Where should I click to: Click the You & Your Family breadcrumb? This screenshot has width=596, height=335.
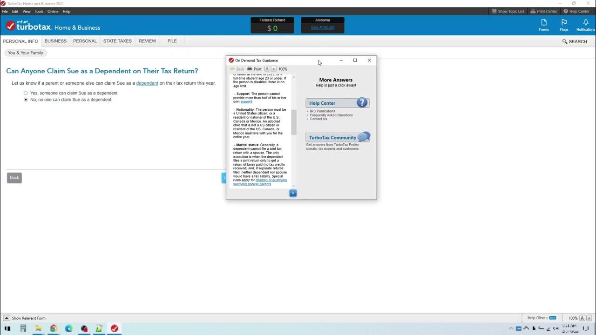[x=26, y=53]
